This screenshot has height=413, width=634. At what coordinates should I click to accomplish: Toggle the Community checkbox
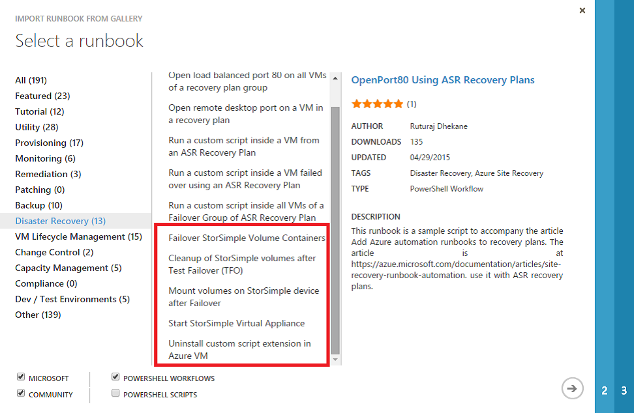pyautogui.click(x=22, y=393)
